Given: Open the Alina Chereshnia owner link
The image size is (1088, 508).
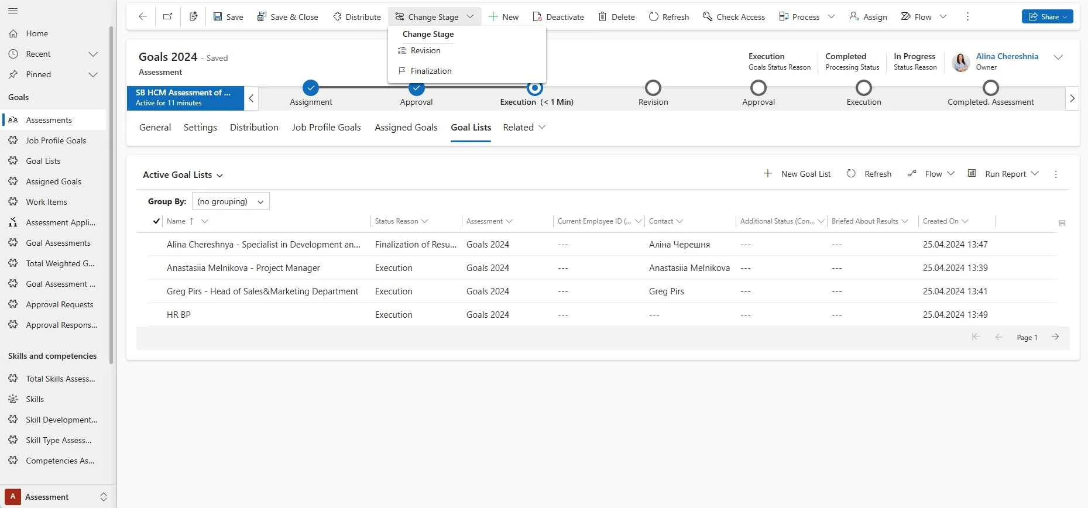Looking at the screenshot, I should [x=1007, y=56].
